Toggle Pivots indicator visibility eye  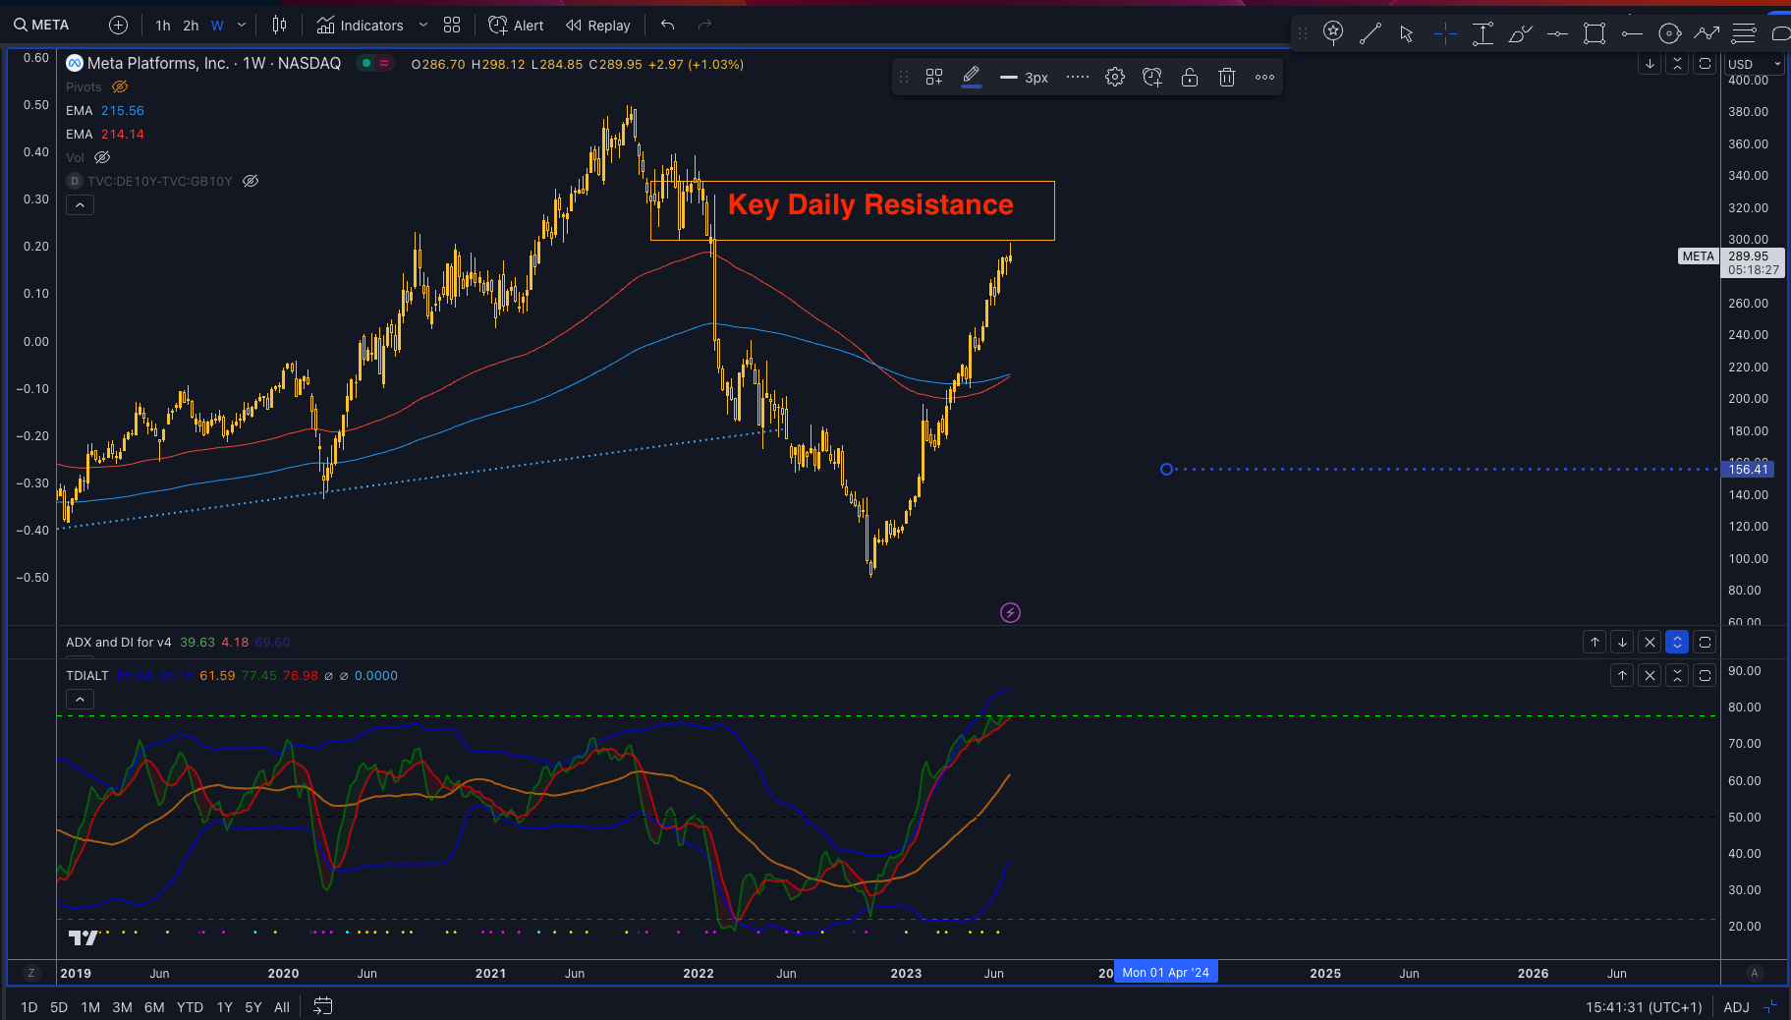point(120,86)
